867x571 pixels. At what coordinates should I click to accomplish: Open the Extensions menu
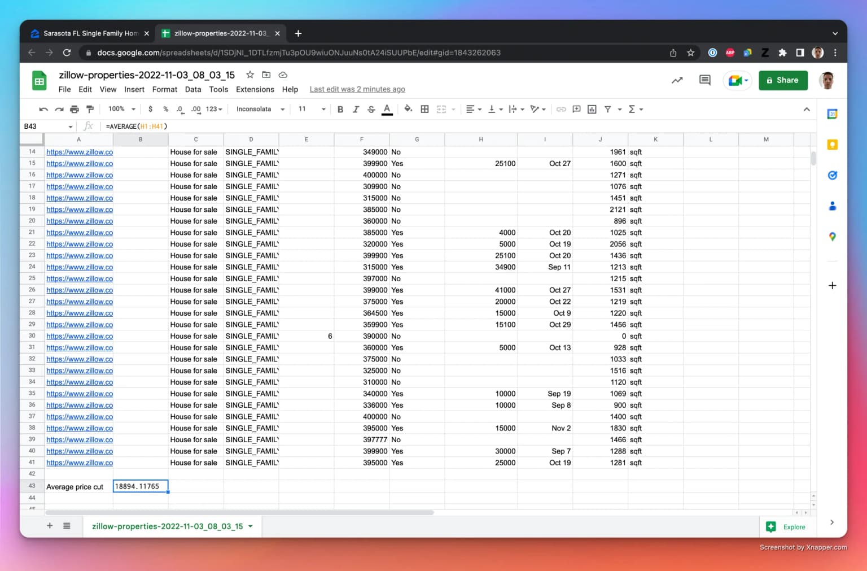point(255,90)
